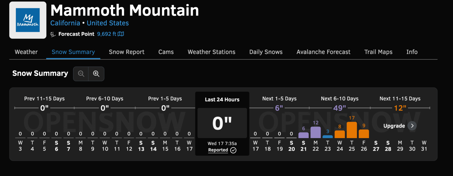The width and height of the screenshot is (453, 176).
Task: Click the Upgrade button
Action: (x=394, y=126)
